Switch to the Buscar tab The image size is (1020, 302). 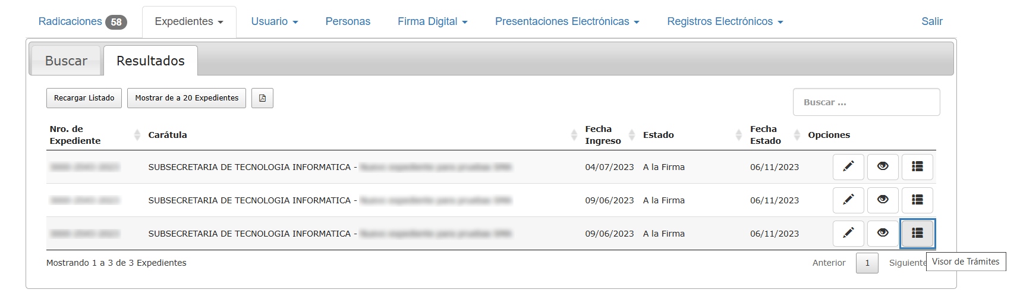66,61
